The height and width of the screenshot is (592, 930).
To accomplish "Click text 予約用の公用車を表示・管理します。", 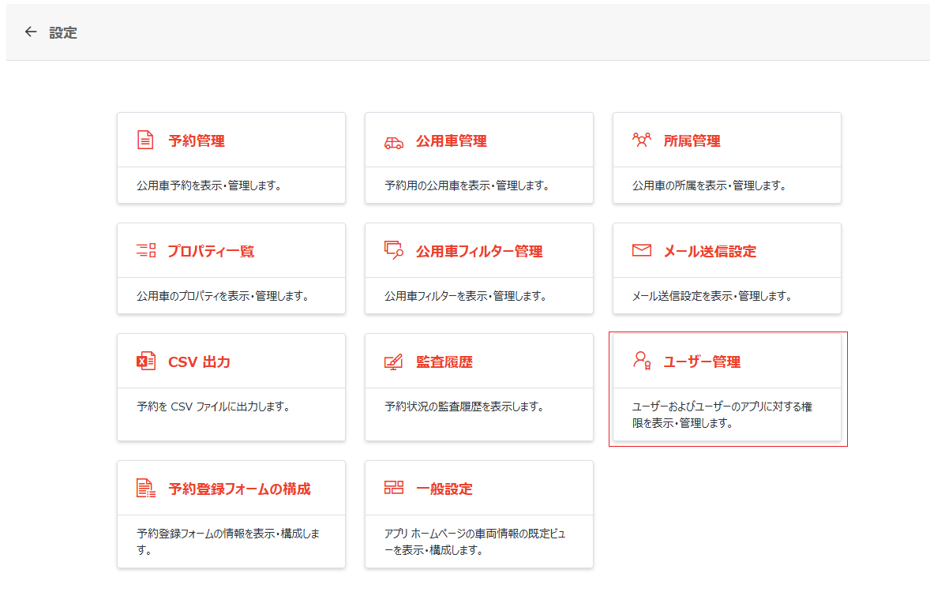I will pos(467,185).
